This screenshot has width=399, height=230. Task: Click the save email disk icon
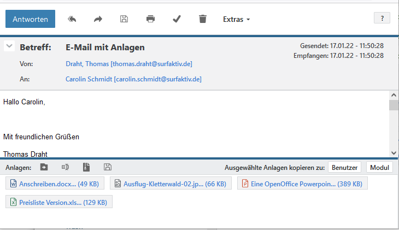[124, 19]
